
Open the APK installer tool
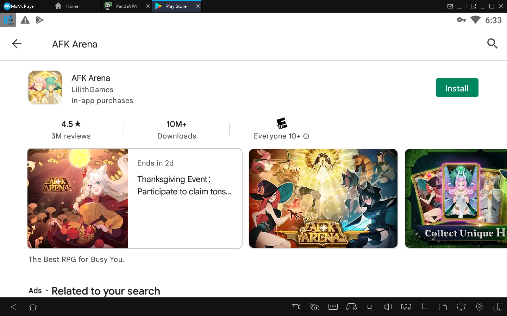pyautogui.click(x=406, y=307)
